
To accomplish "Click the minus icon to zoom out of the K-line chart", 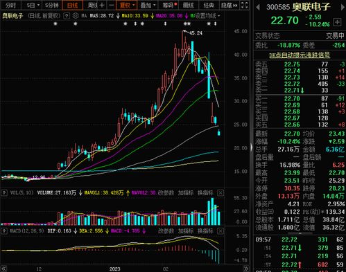I will point(112,5).
